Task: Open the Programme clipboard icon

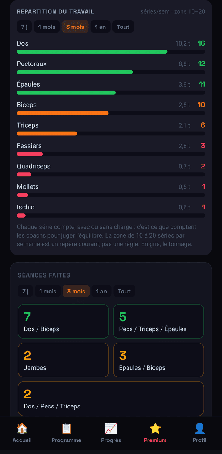Action: pos(66,428)
